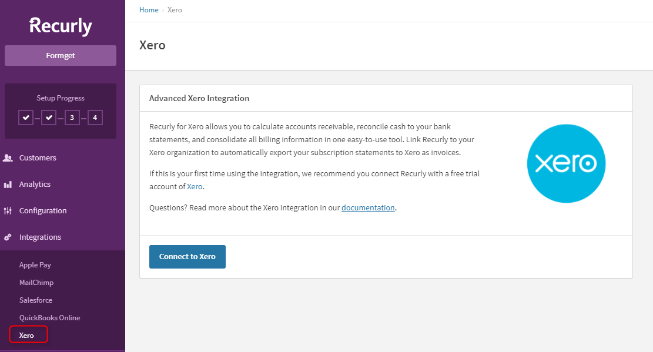This screenshot has height=352, width=653.
Task: Open the Salesforce integration
Action: (36, 300)
